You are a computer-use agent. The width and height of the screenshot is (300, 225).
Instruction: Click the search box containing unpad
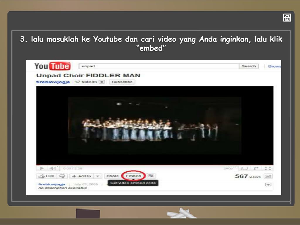tap(158, 66)
